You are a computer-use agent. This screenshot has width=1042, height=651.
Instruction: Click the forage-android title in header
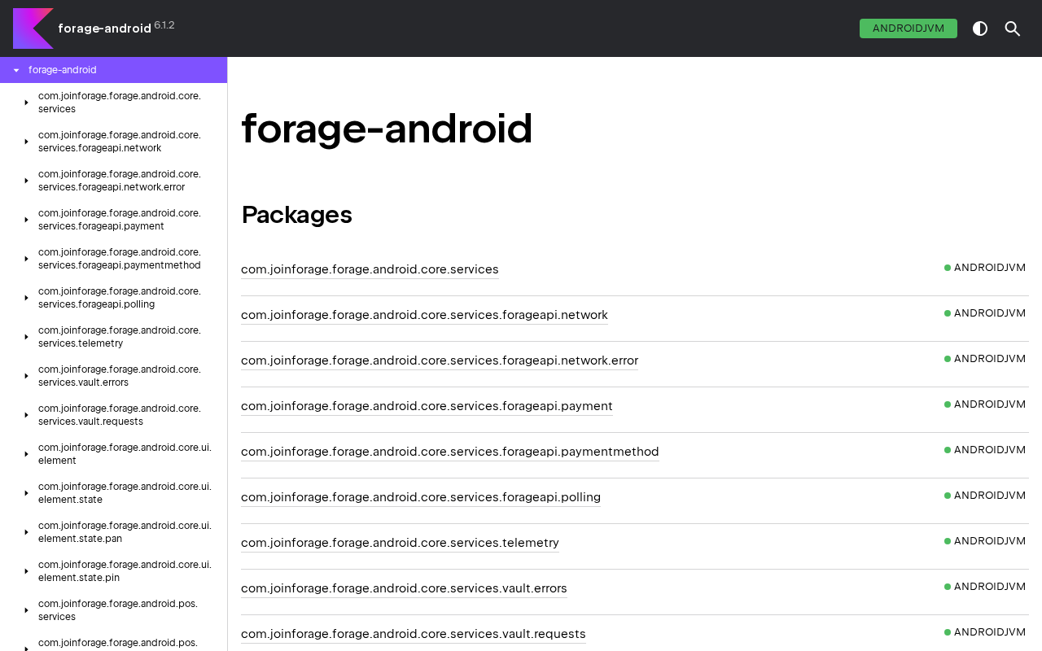click(104, 28)
